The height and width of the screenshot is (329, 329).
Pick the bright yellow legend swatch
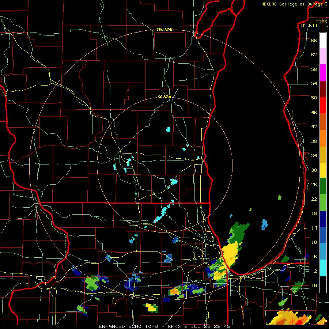click(x=323, y=170)
